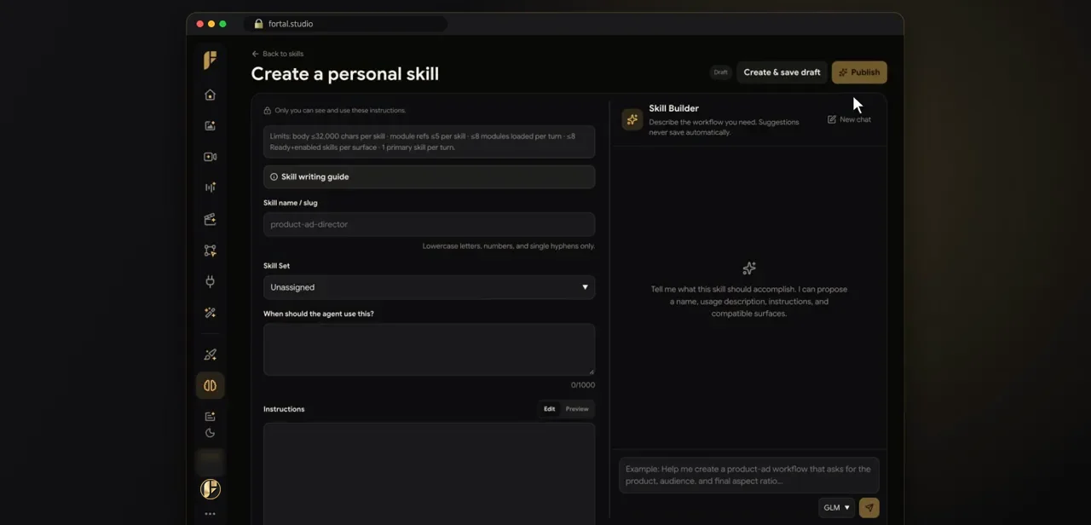Image resolution: width=1091 pixels, height=525 pixels.
Task: Open the video camera sidebar icon
Action: [210, 157]
